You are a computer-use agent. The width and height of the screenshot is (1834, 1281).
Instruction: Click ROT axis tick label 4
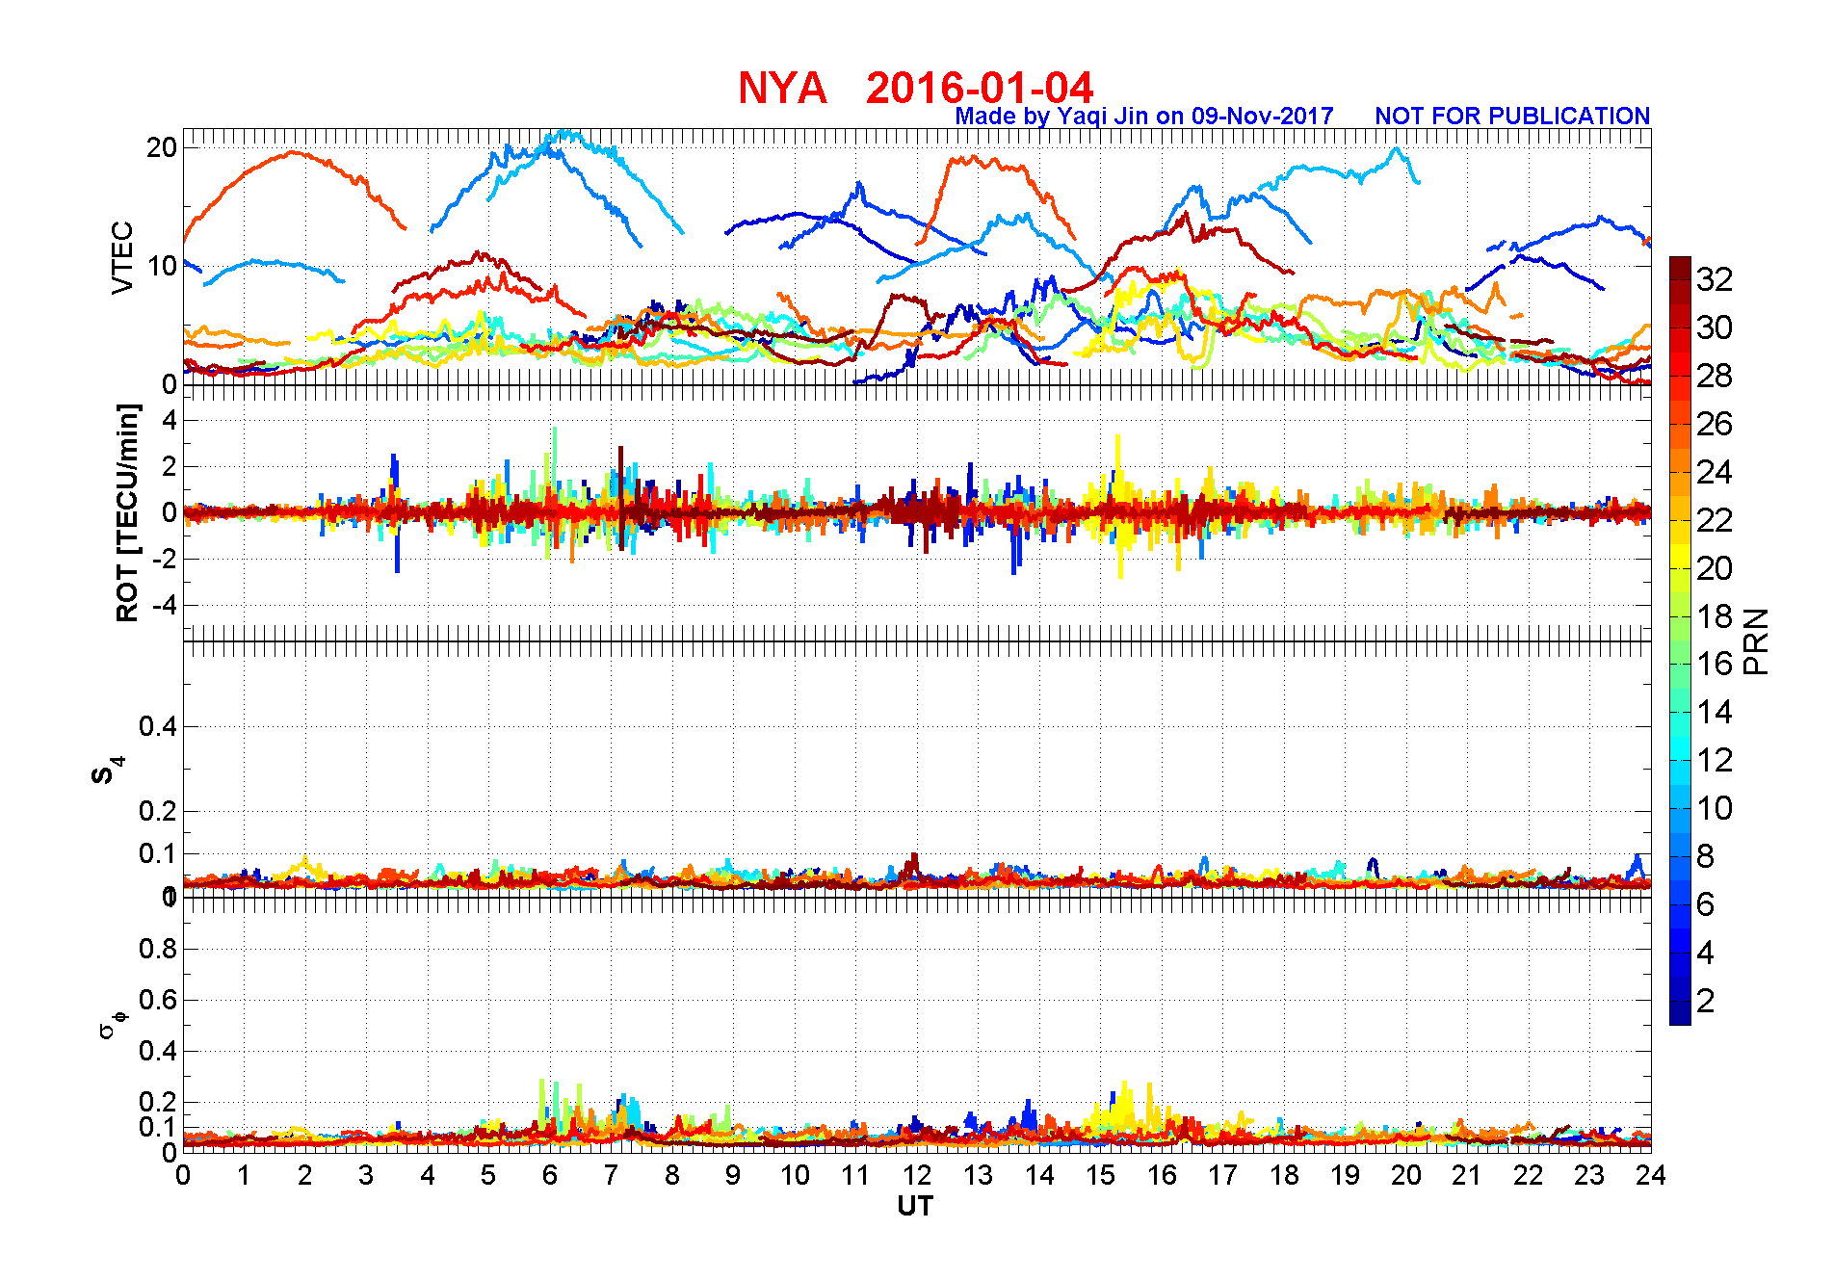coord(170,420)
